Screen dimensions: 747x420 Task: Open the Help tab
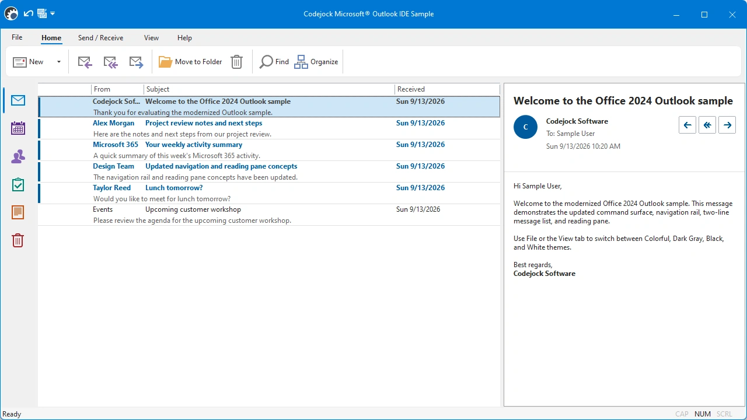click(x=184, y=38)
